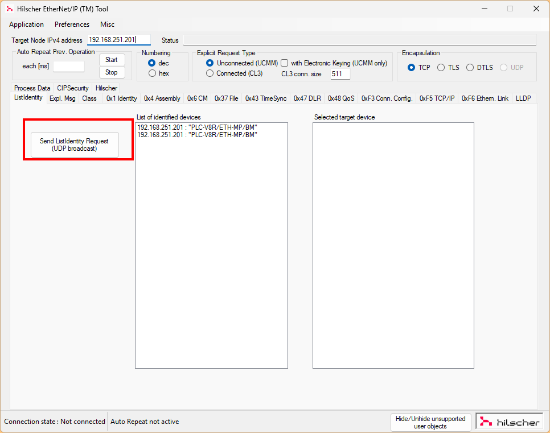Image resolution: width=550 pixels, height=433 pixels.
Task: Open the 0x1 Identity tab
Action: [122, 98]
